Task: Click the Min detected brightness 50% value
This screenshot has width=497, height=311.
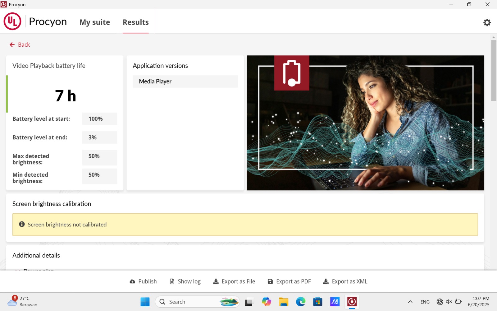Action: click(x=100, y=176)
